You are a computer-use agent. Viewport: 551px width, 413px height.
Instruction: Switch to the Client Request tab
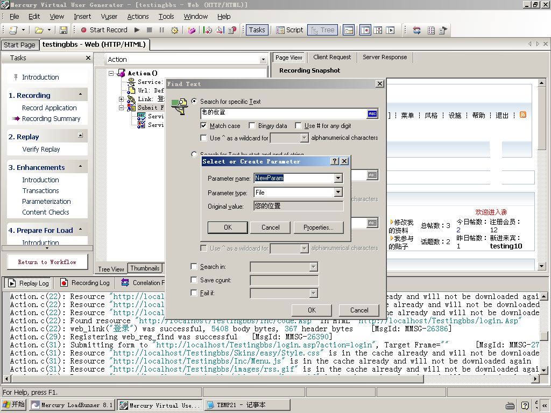332,57
